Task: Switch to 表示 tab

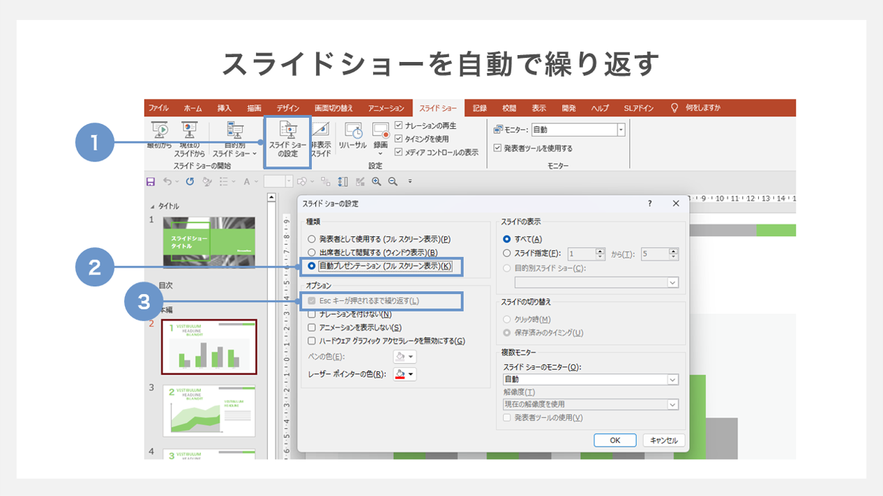Action: (539, 108)
